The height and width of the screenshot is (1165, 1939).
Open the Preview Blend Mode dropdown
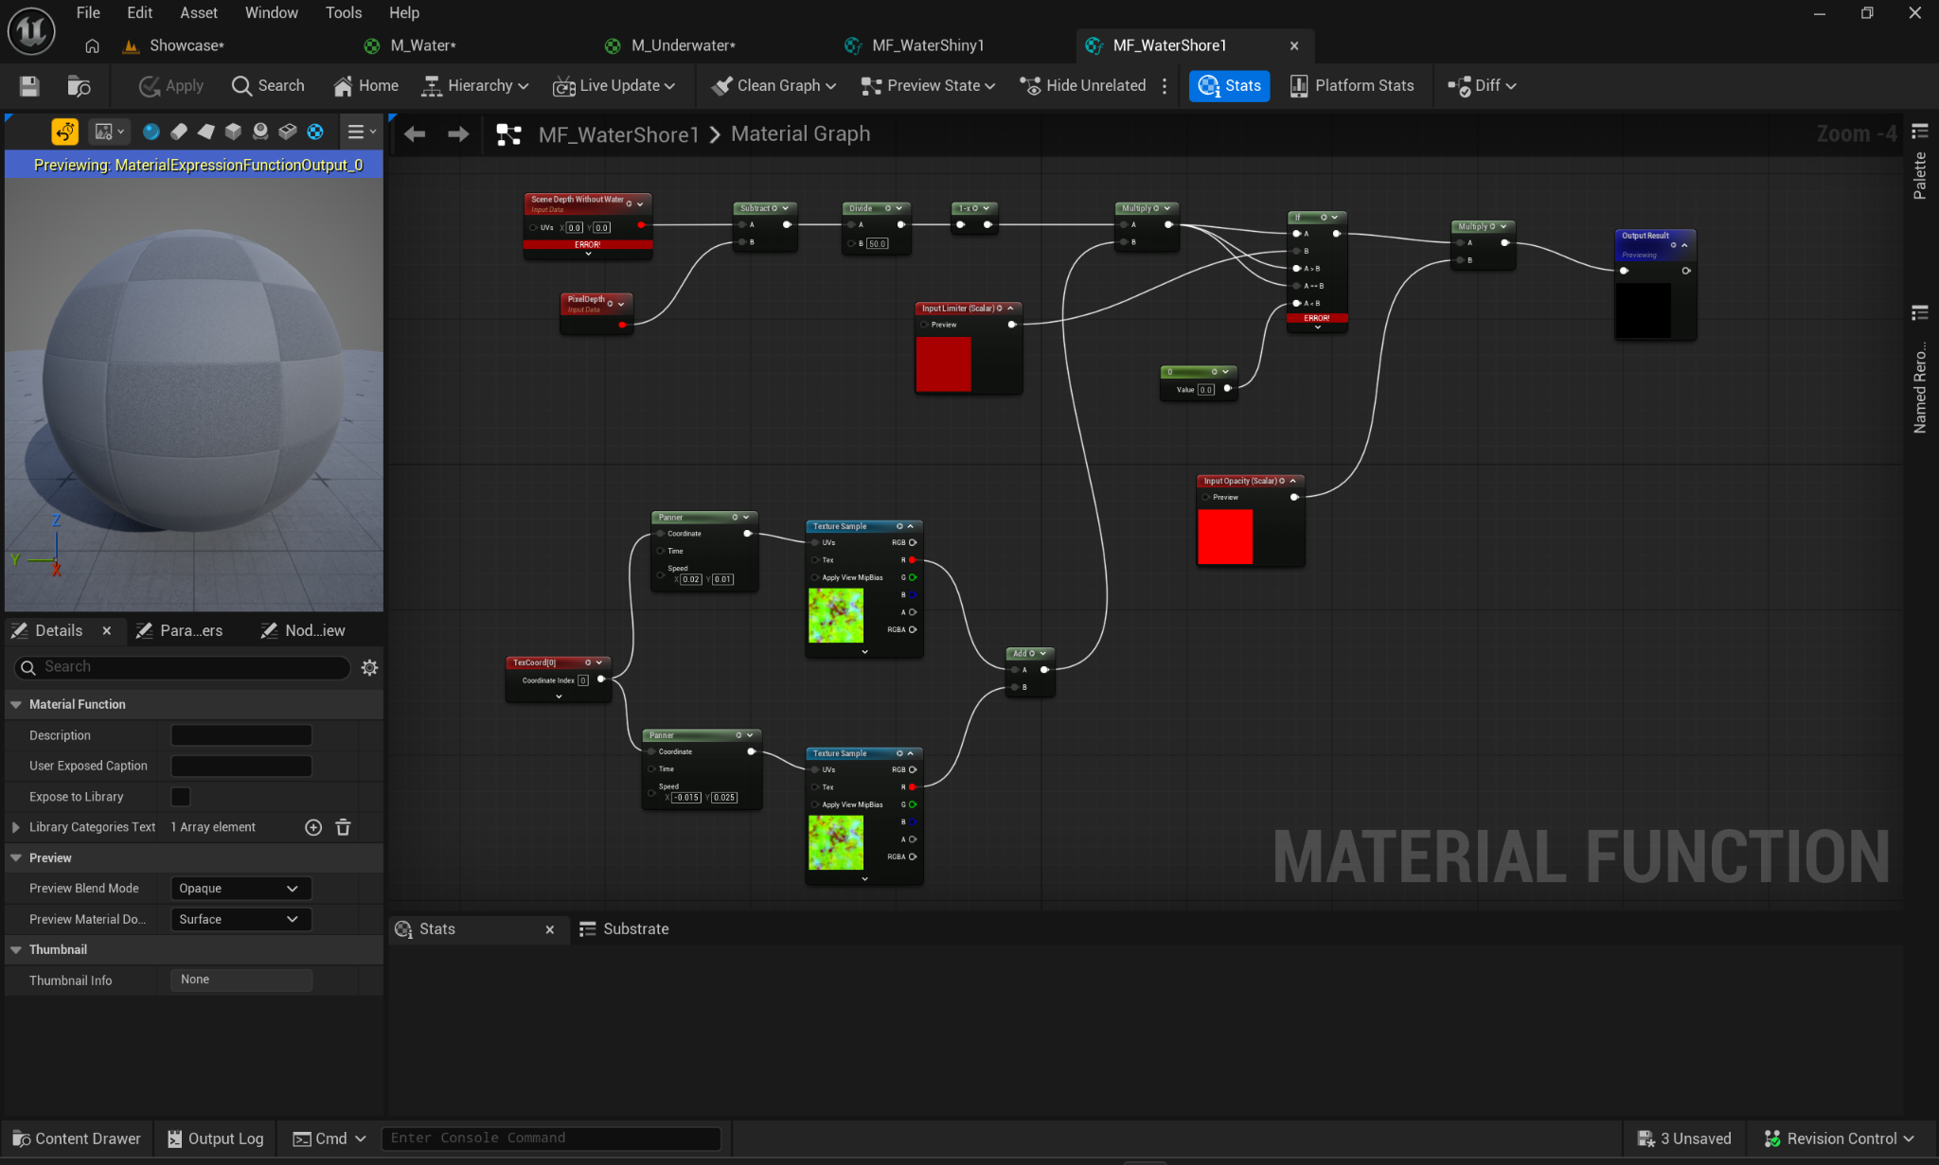click(240, 889)
